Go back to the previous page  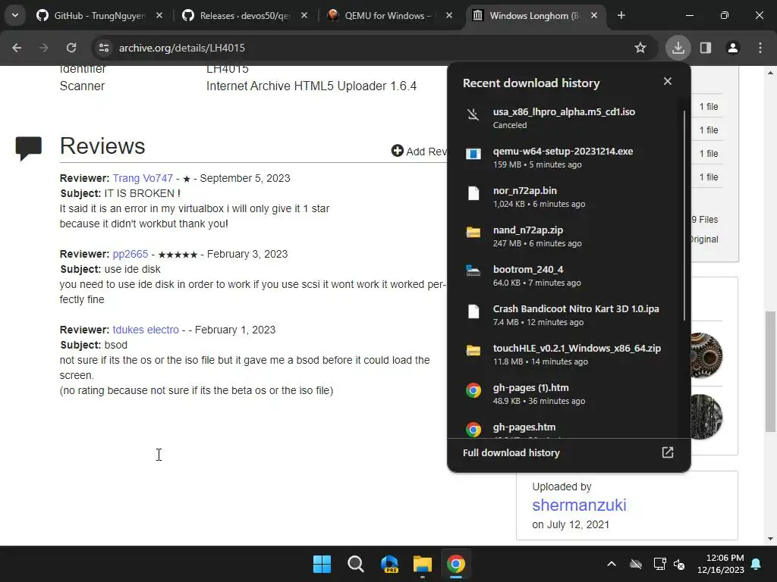(17, 48)
